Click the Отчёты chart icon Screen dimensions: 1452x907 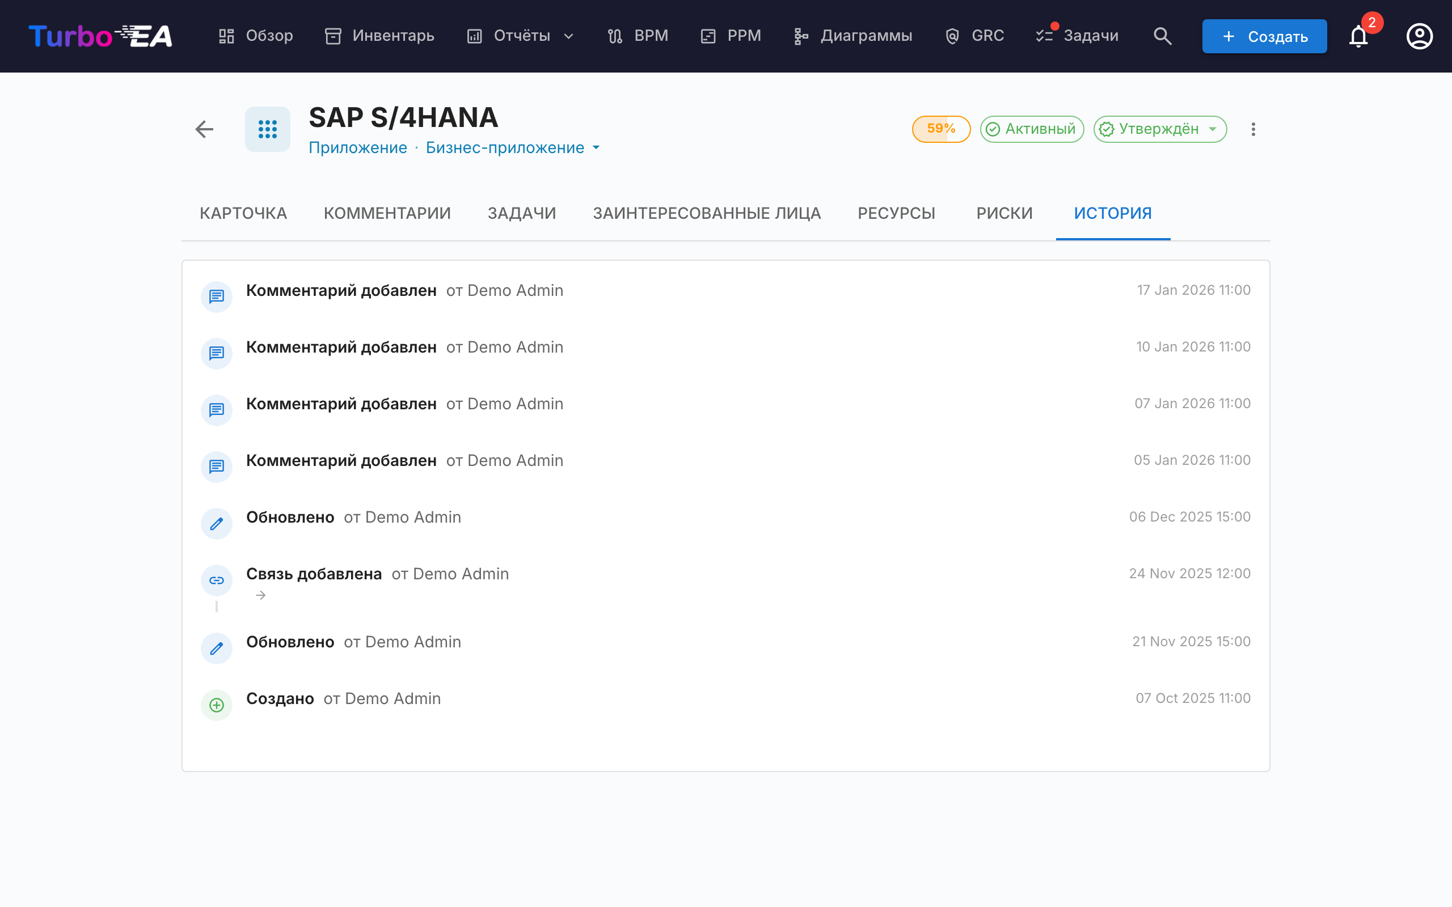pos(474,36)
